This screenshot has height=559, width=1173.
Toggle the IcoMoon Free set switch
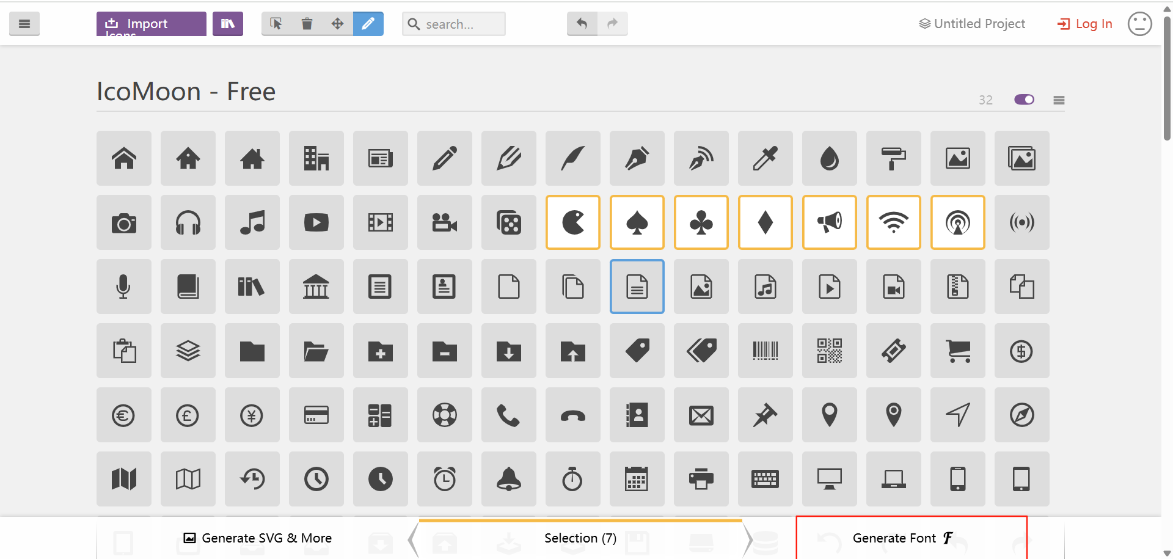(1024, 100)
